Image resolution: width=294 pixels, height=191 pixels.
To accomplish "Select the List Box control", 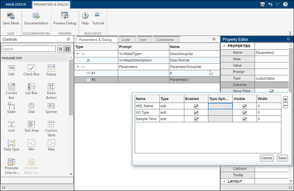I will (x=31, y=89).
